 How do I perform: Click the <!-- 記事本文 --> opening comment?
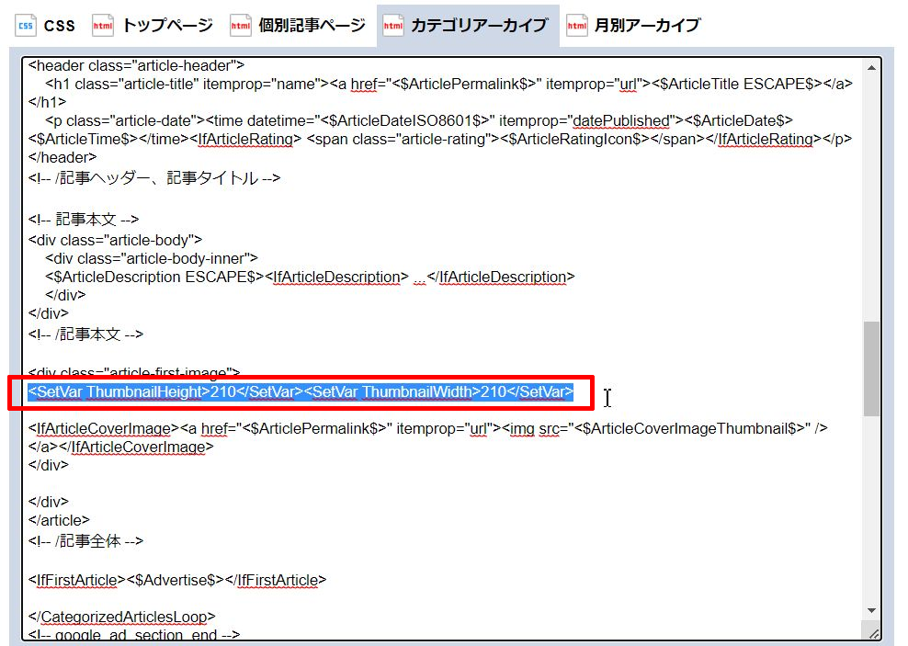click(x=84, y=220)
